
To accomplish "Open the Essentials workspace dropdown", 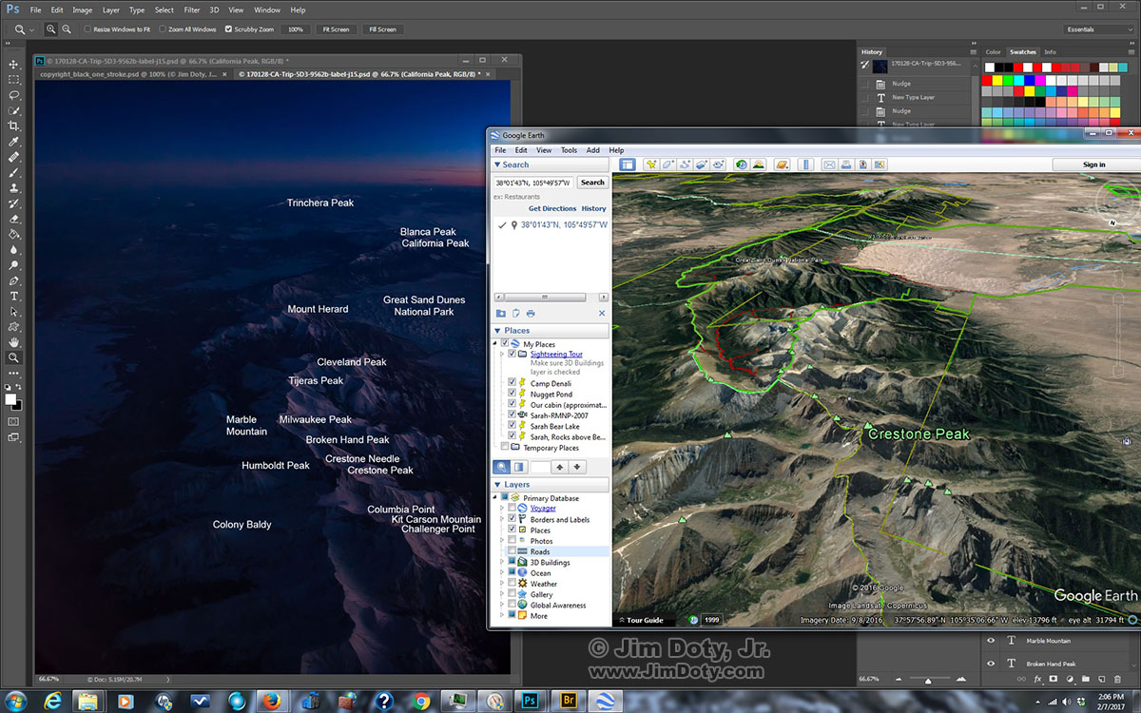I will point(1099,29).
